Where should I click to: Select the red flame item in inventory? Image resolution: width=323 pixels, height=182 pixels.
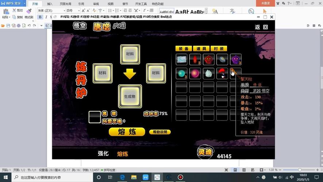coord(195,59)
